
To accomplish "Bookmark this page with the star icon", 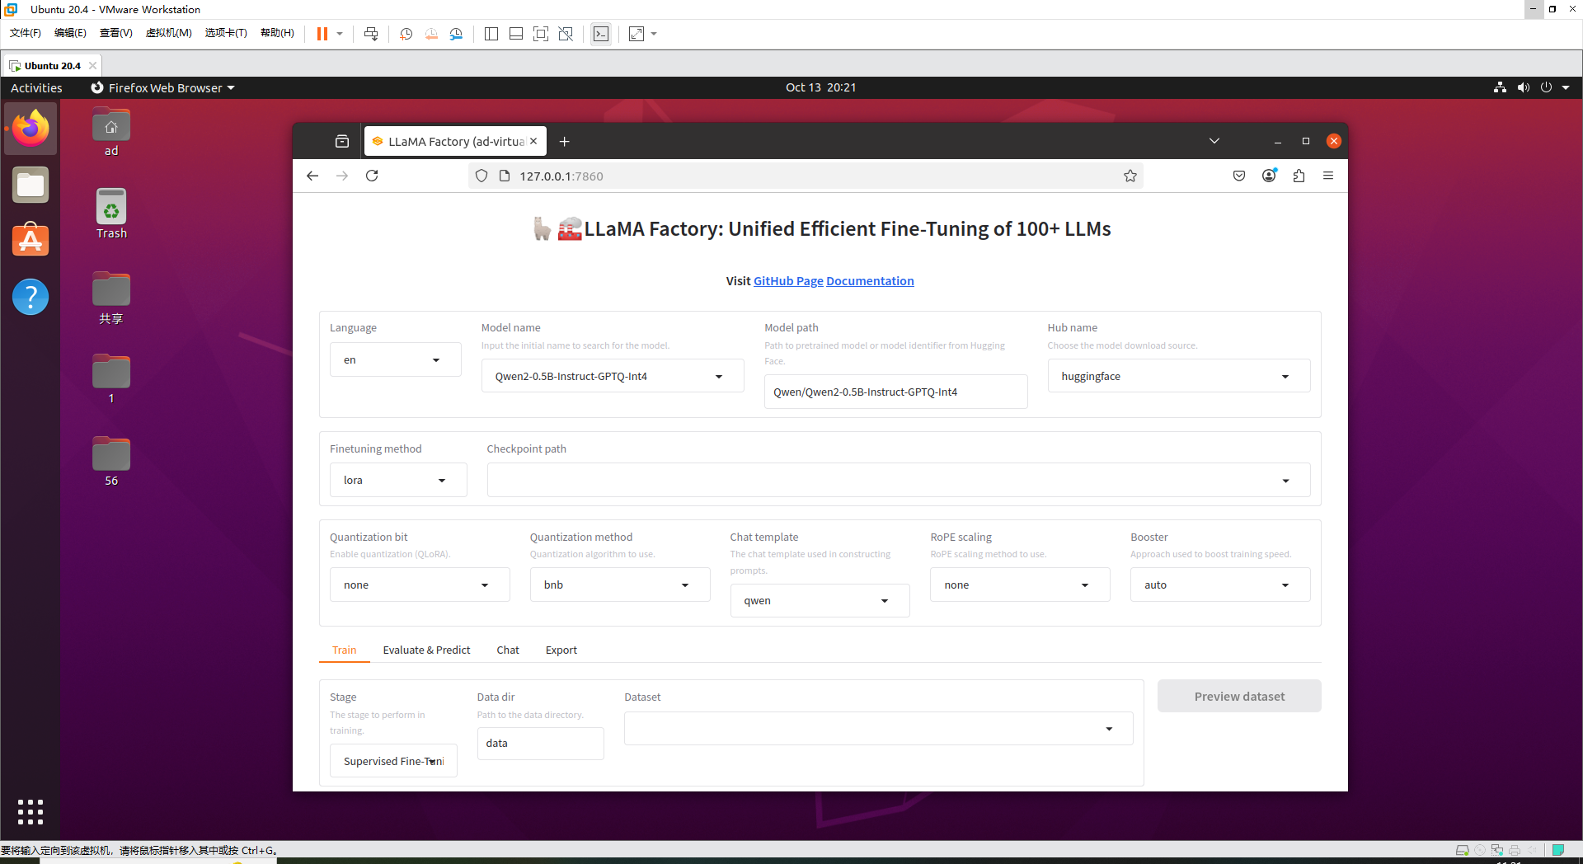I will point(1130,176).
